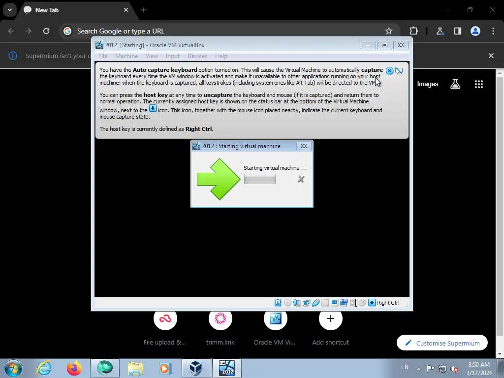
Task: Click the USB devices status icon
Action: coord(315,303)
